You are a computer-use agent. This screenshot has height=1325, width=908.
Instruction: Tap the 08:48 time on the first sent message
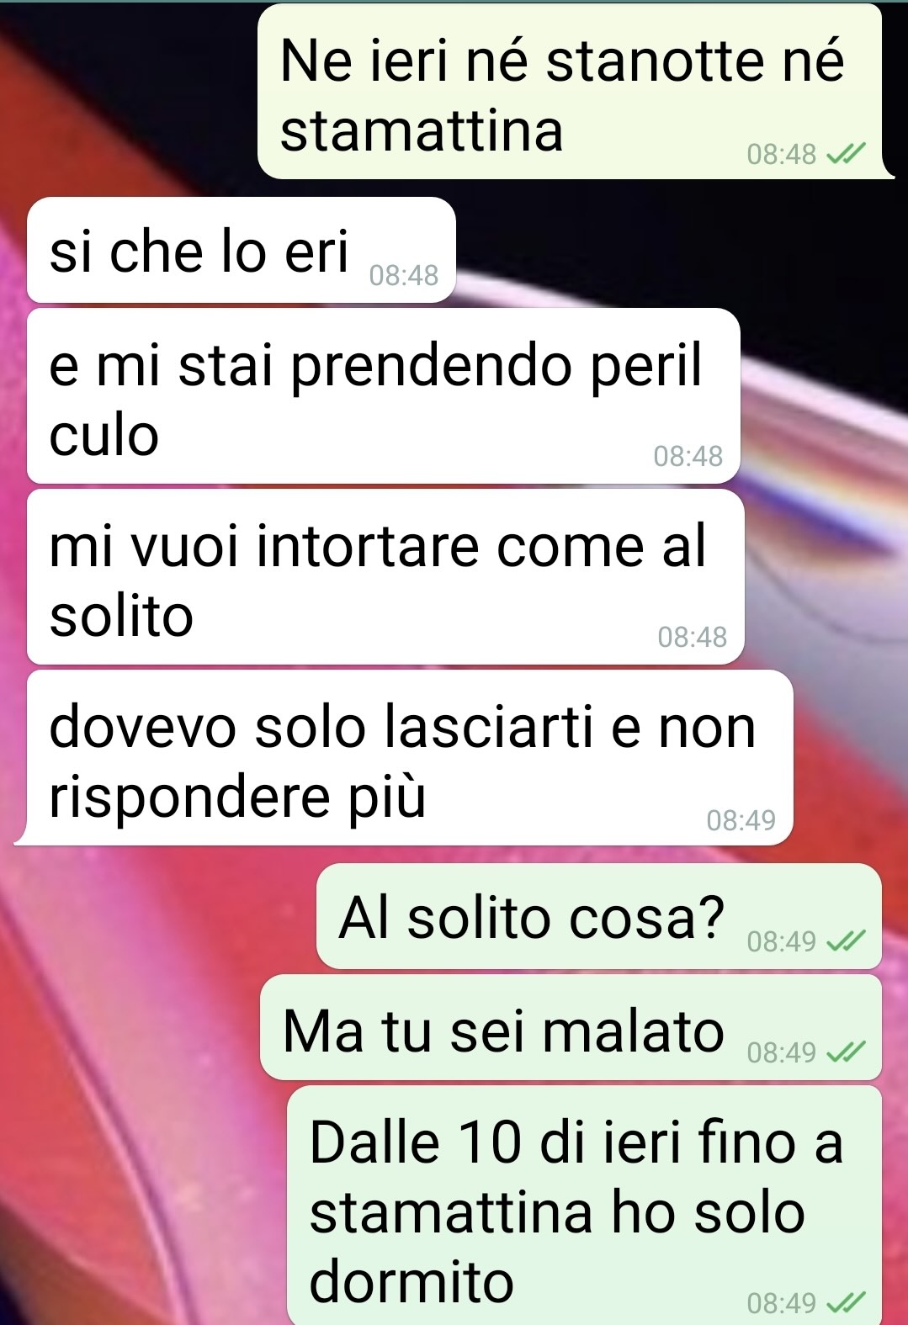(781, 154)
